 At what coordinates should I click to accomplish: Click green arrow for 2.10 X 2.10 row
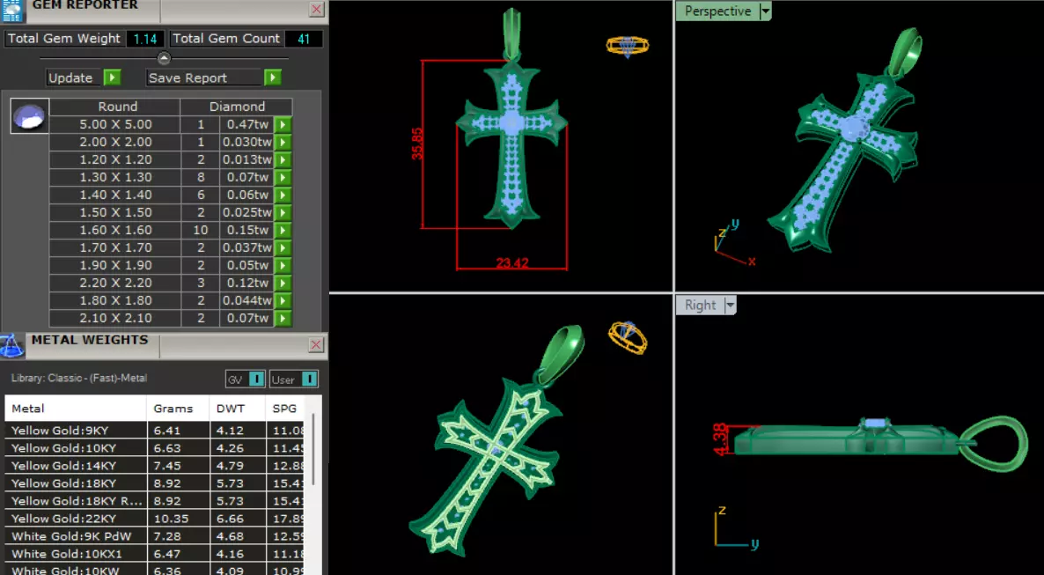[283, 319]
